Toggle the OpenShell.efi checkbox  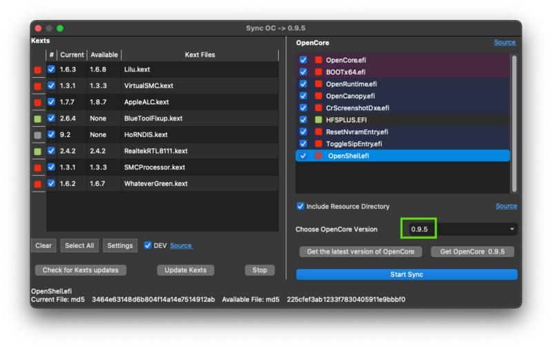point(303,155)
